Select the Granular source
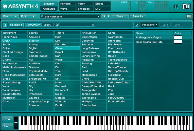The image size is (194, 131). coord(41,67)
